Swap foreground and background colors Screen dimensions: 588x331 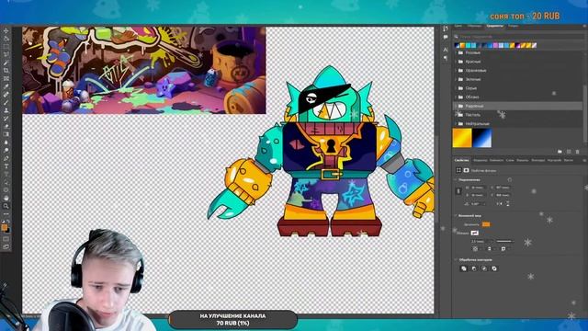click(8, 222)
